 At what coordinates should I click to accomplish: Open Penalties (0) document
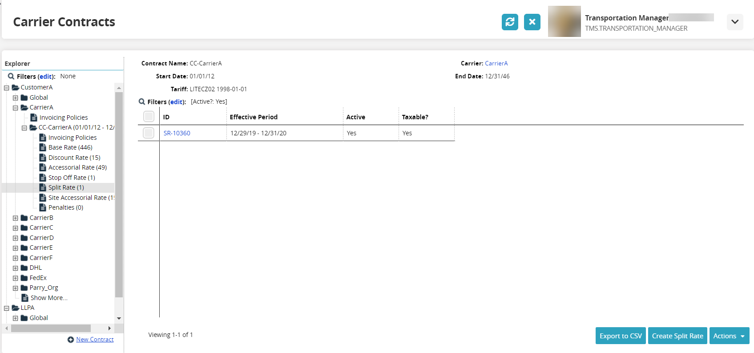click(66, 207)
